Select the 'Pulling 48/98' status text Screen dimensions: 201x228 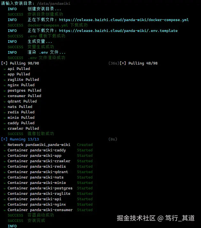pyautogui.click(x=139, y=63)
